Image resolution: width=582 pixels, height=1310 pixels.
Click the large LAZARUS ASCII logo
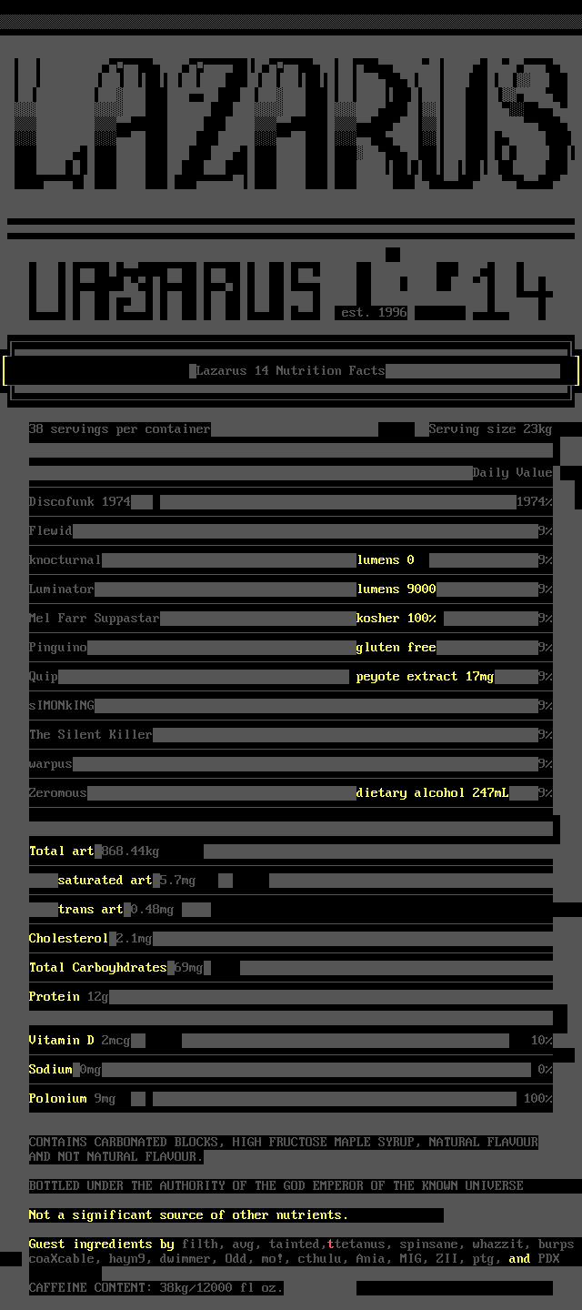(291, 123)
